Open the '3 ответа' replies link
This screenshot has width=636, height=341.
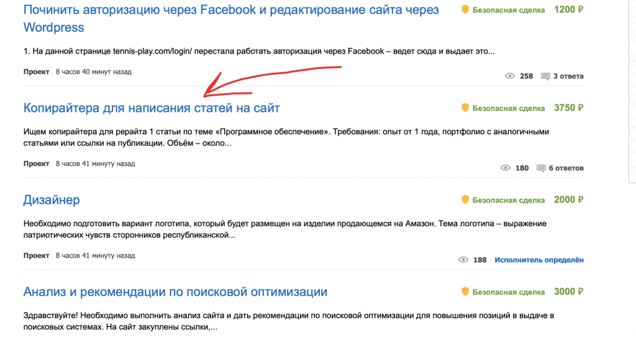568,76
